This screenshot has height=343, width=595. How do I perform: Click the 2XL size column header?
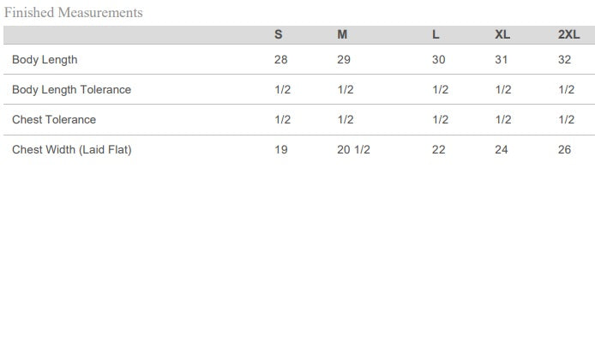[x=568, y=35]
